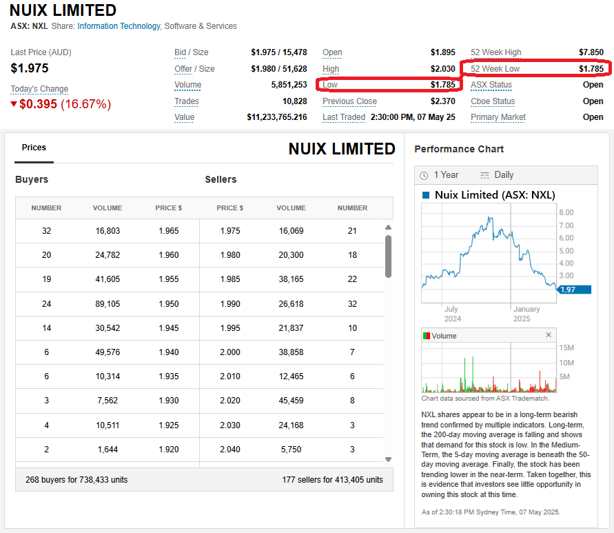Click the Buyers PRICE $ column header
The image size is (614, 533).
pyautogui.click(x=168, y=208)
